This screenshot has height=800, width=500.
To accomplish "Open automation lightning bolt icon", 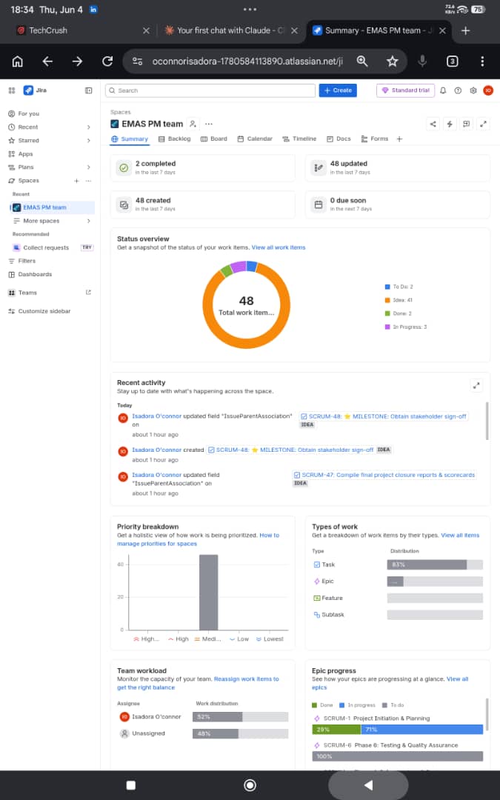I will [x=450, y=124].
